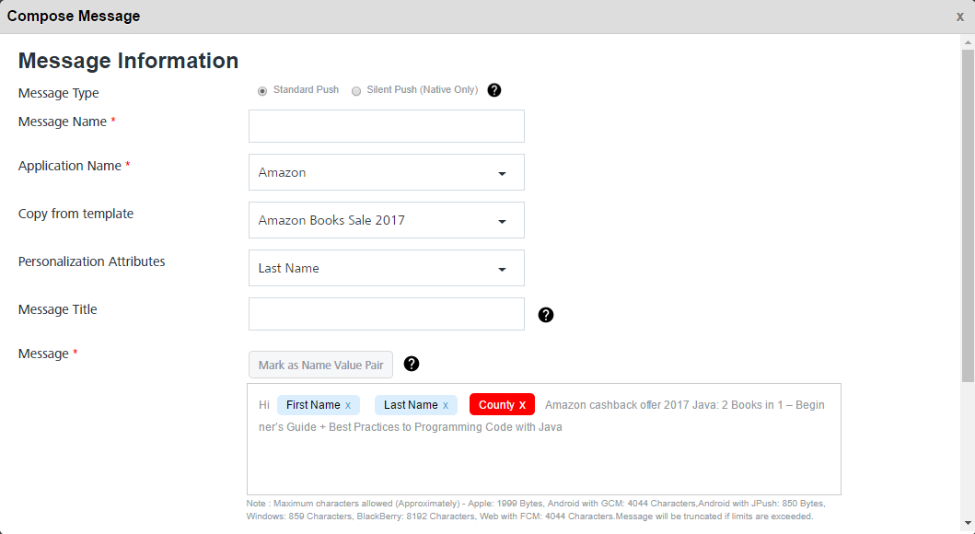Click the Message Name label
975x534 pixels.
tap(63, 122)
